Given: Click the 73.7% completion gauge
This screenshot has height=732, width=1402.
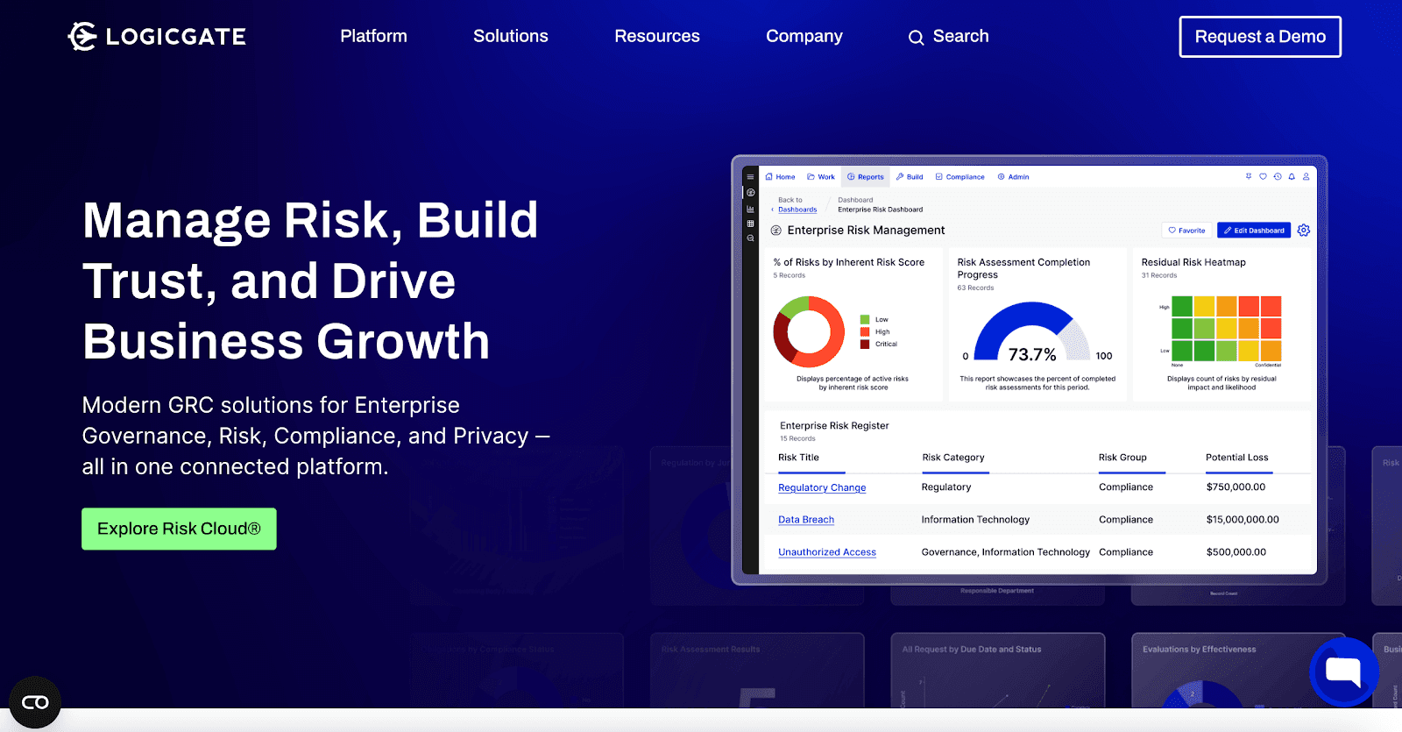Looking at the screenshot, I should (x=1032, y=333).
